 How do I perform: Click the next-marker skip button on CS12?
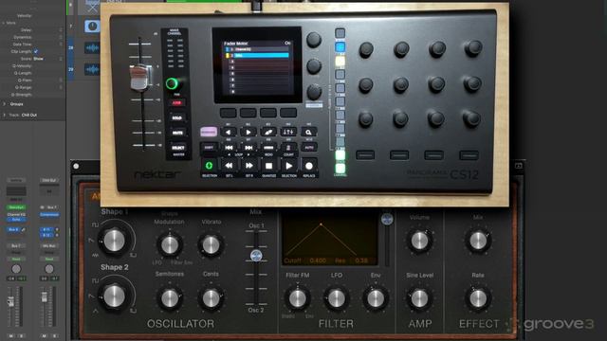click(x=248, y=148)
